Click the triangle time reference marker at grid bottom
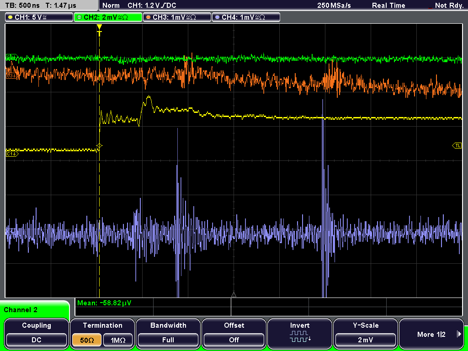 (x=234, y=295)
